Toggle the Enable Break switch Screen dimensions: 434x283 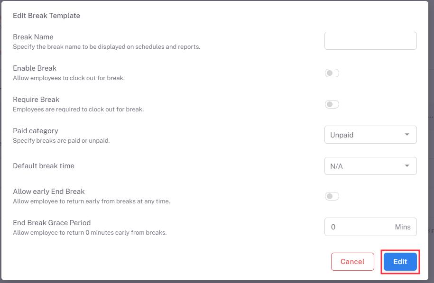pos(332,73)
